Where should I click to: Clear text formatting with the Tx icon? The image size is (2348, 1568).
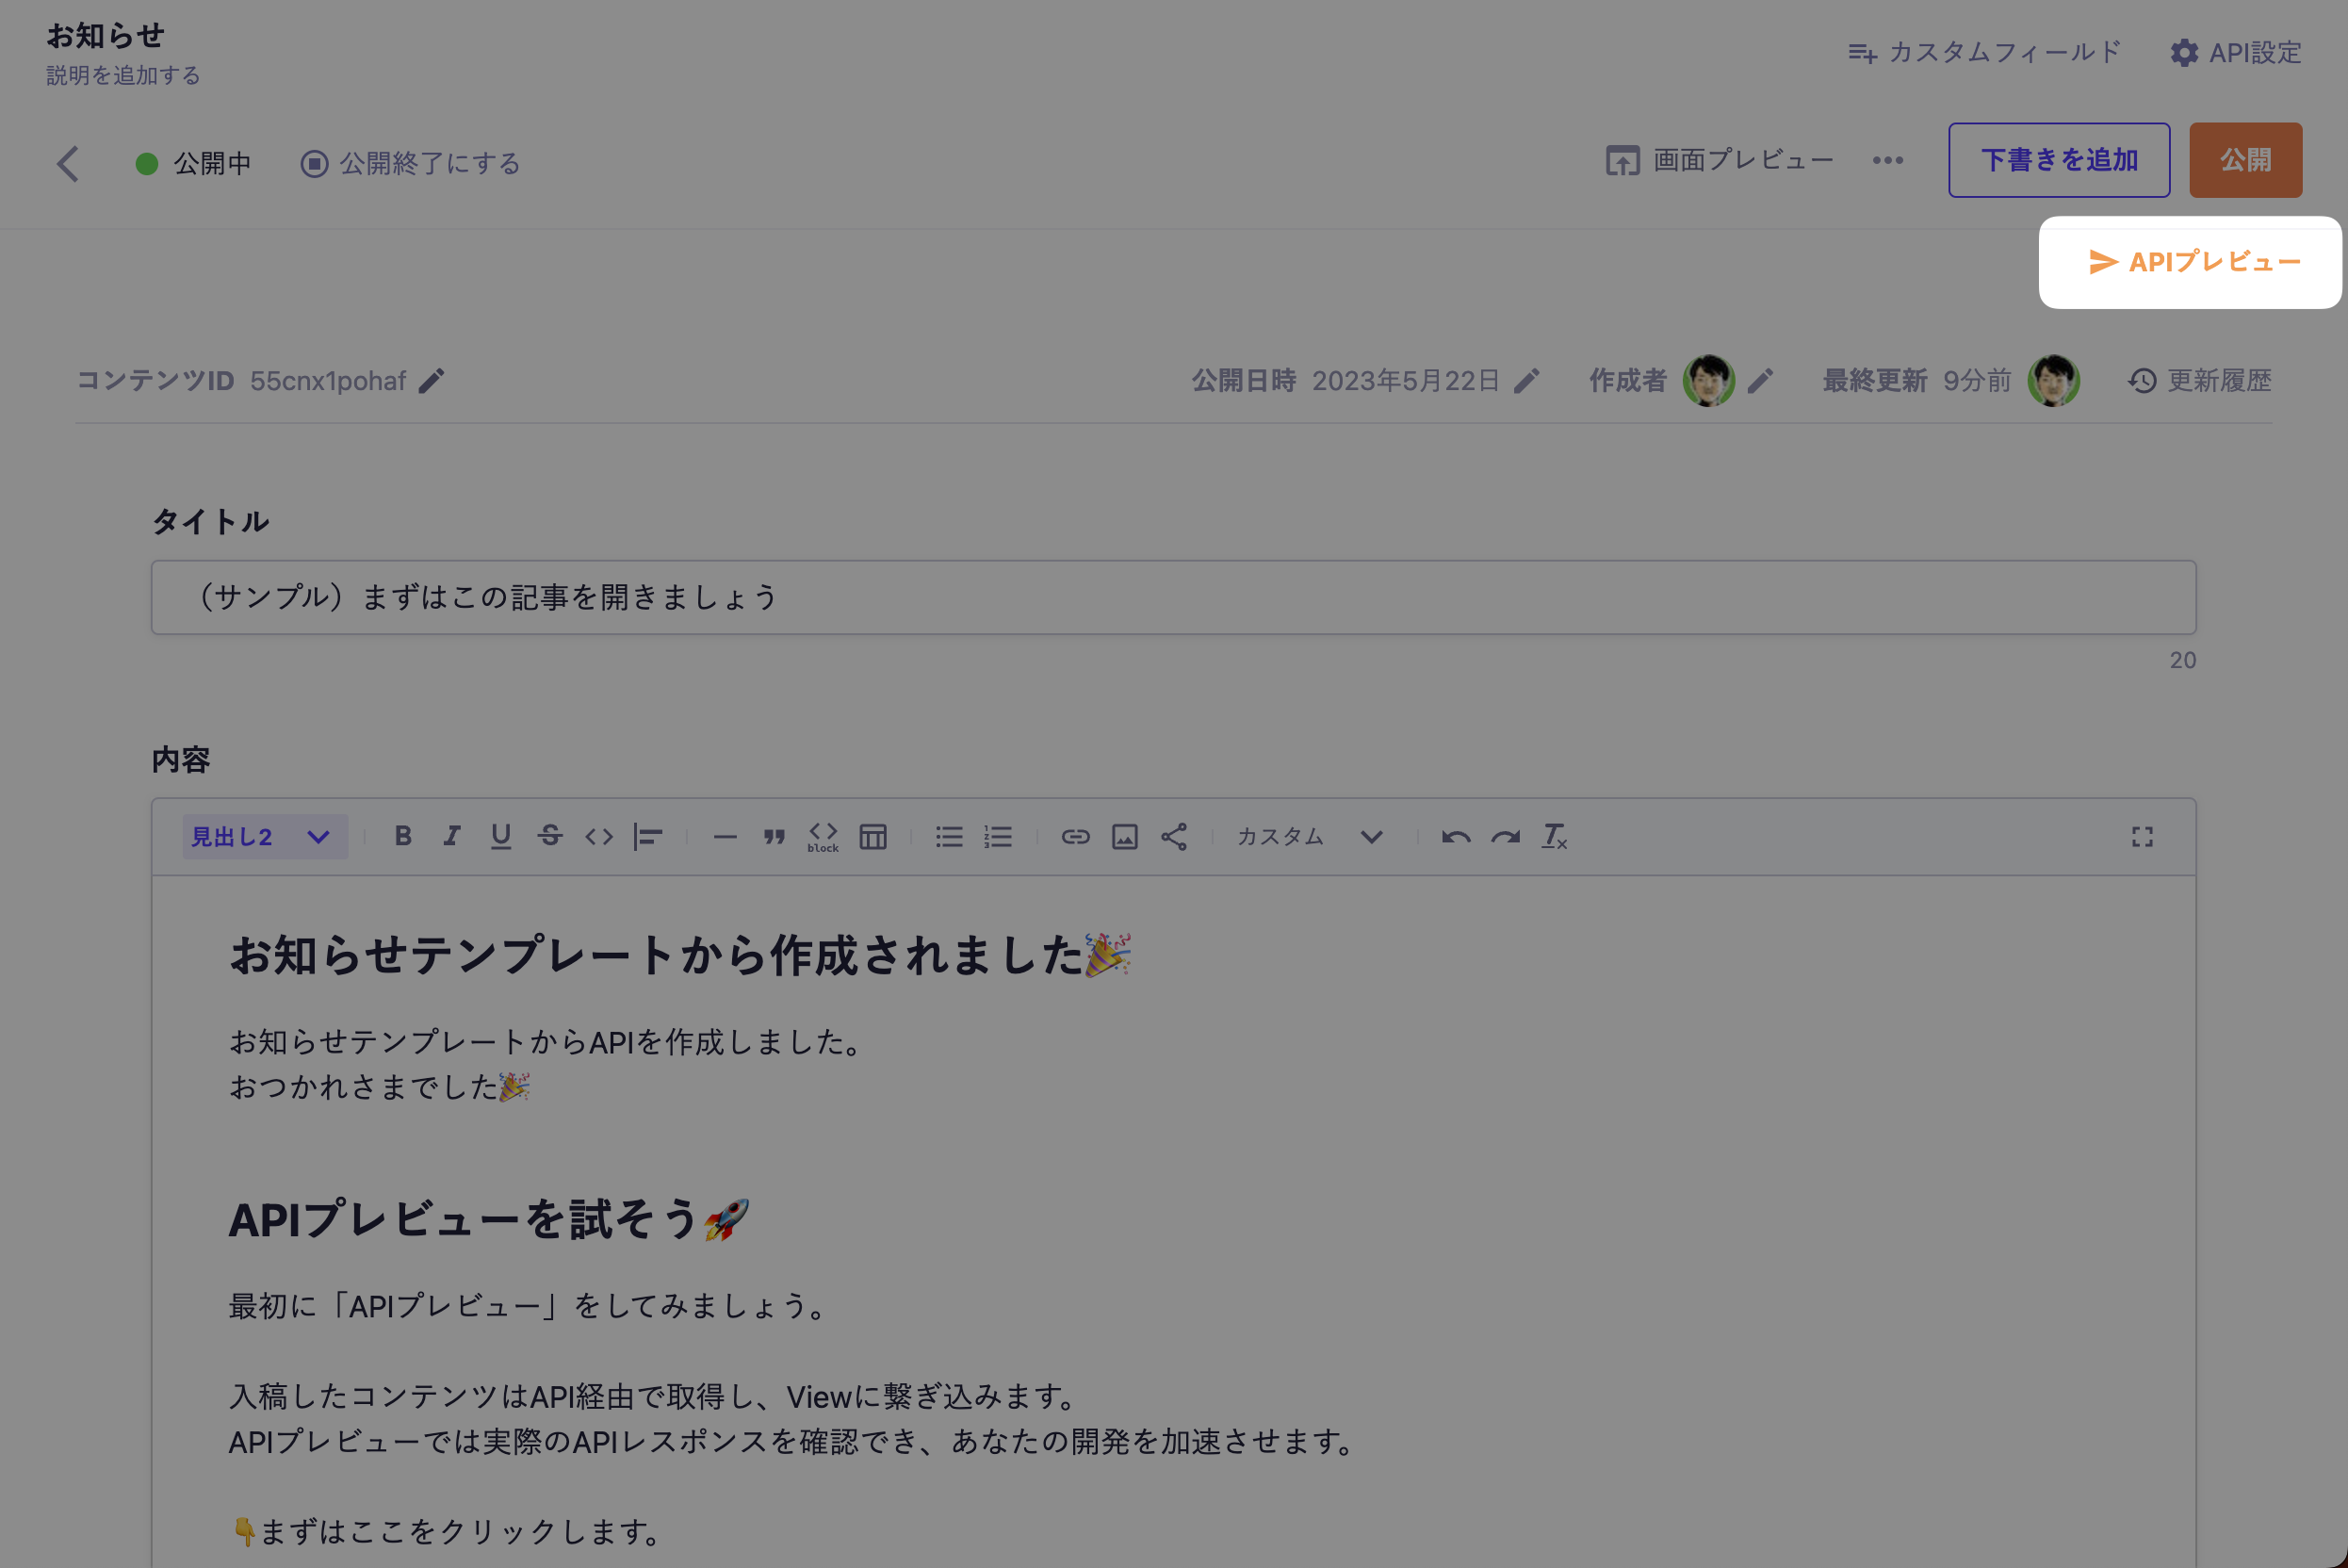[x=1553, y=837]
